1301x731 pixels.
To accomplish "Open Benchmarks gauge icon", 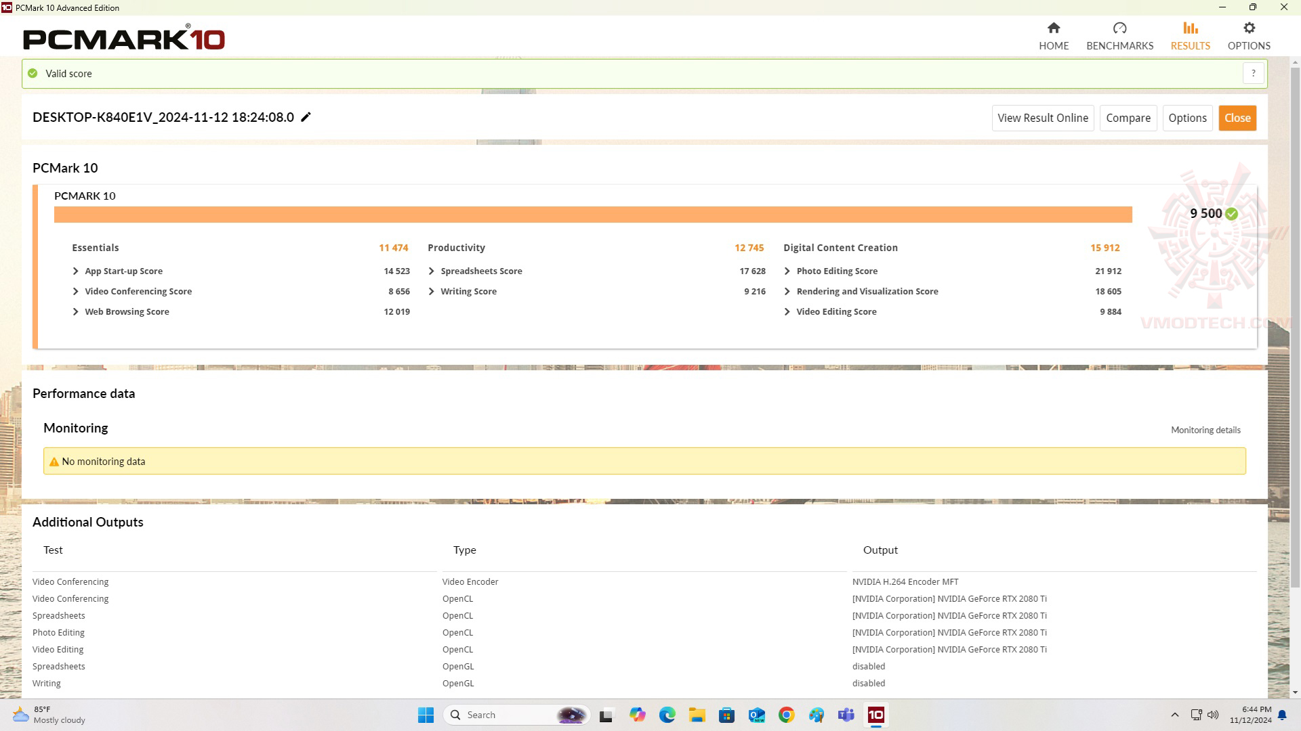I will point(1119,28).
